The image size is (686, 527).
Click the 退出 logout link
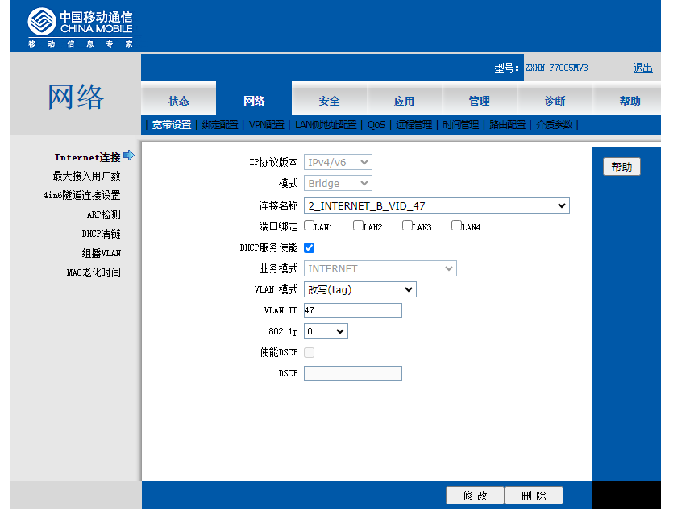point(642,68)
